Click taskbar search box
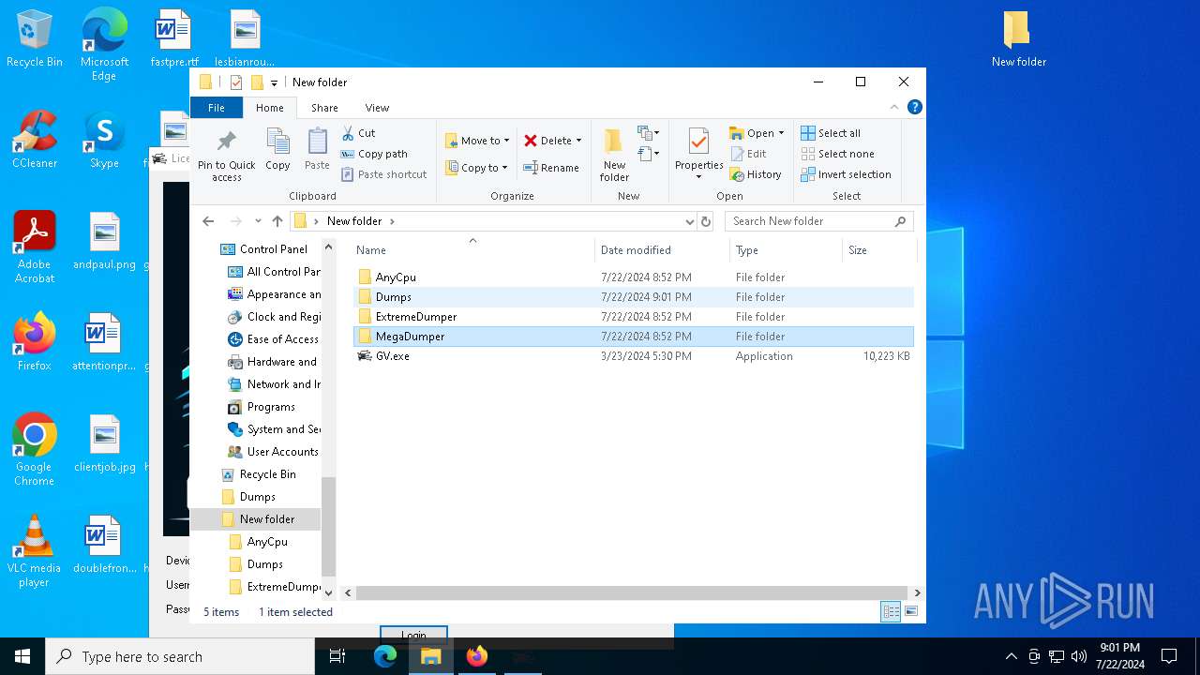 click(x=180, y=656)
